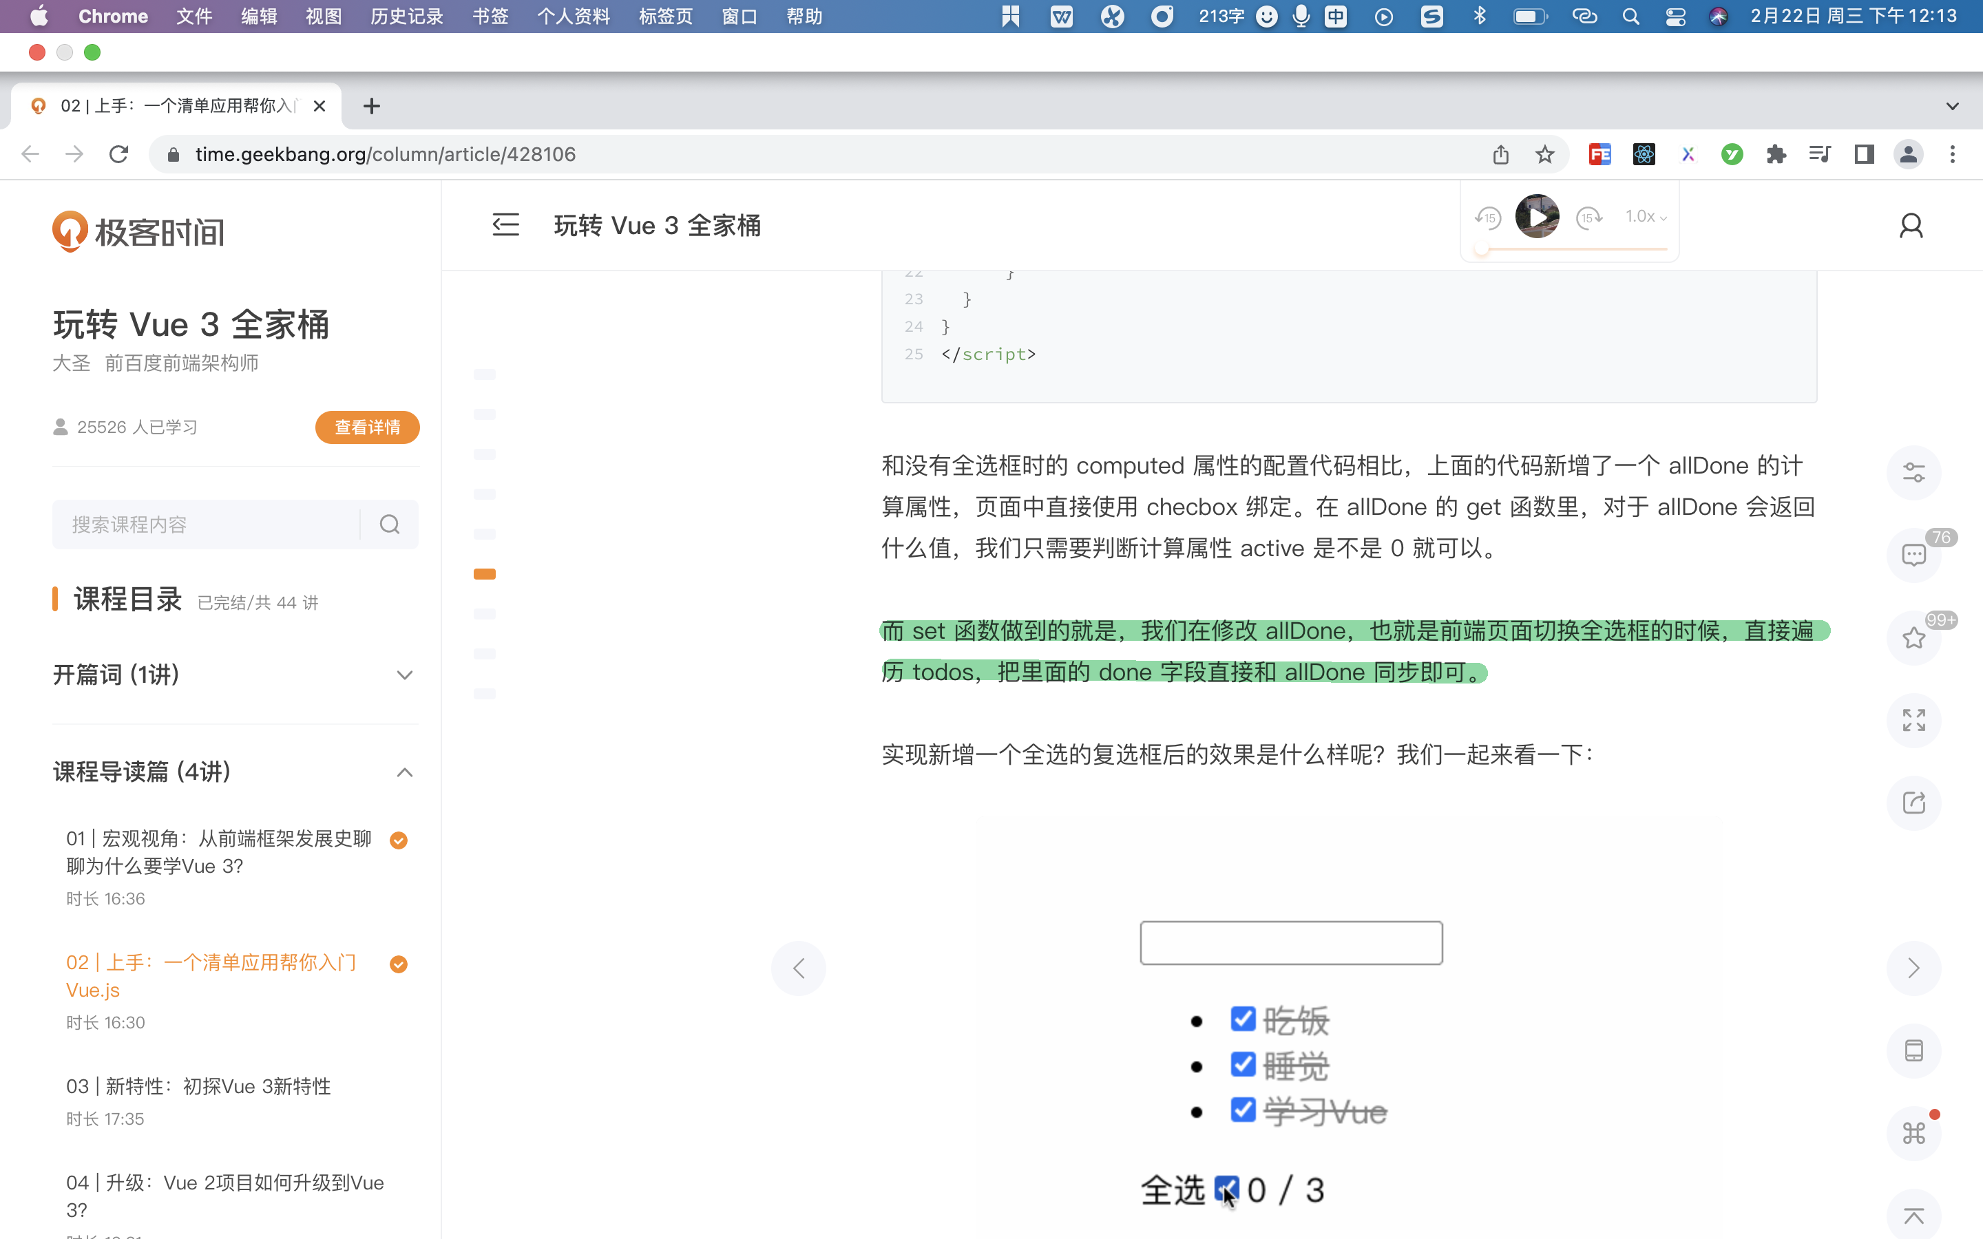Toggle the 全选 select-all checkbox
This screenshot has height=1239, width=1983.
(1226, 1188)
